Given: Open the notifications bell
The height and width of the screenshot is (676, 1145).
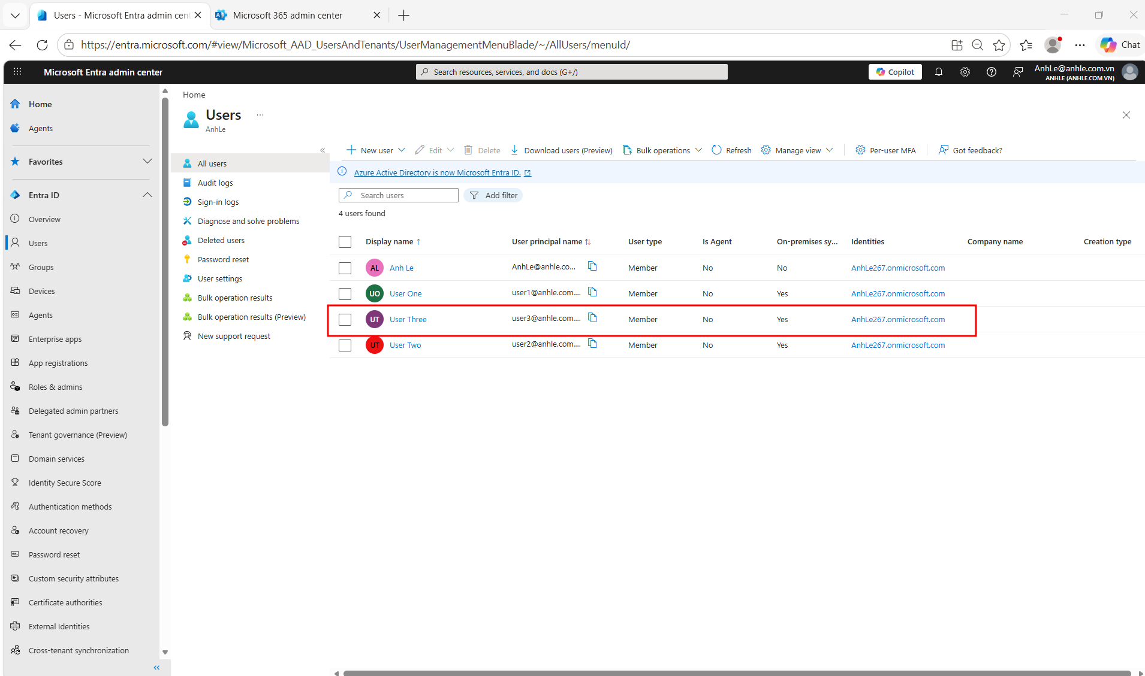Looking at the screenshot, I should (939, 72).
